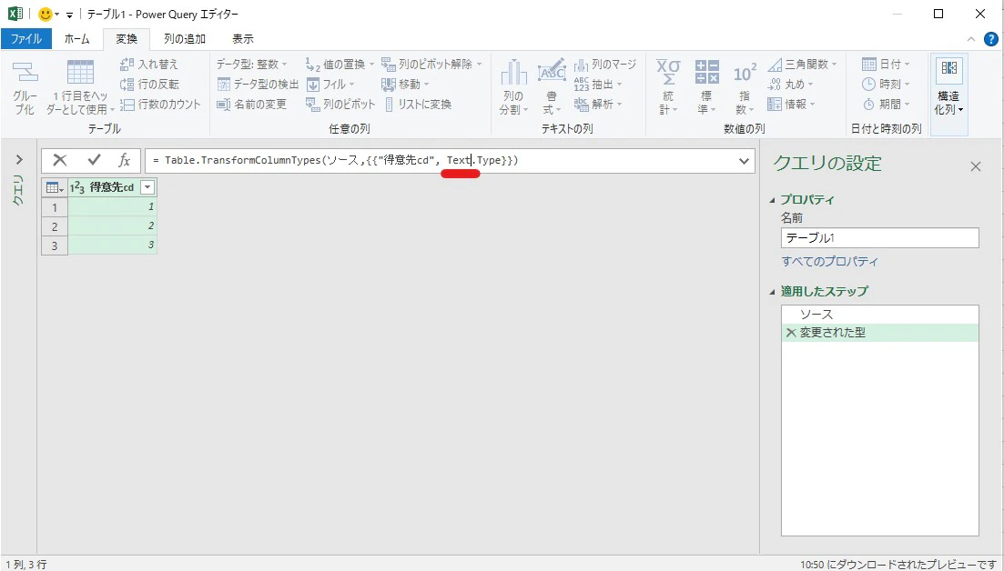Collapse the 適用したステップ section triangle
1004x571 pixels.
pos(772,292)
